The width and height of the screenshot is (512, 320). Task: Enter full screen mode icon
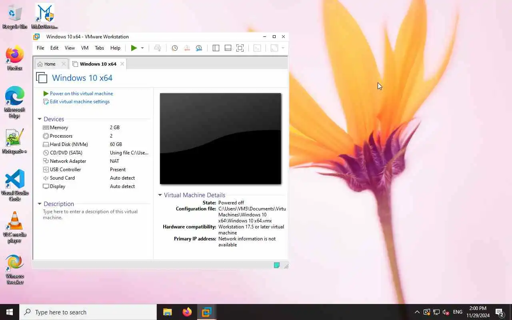coord(240,48)
